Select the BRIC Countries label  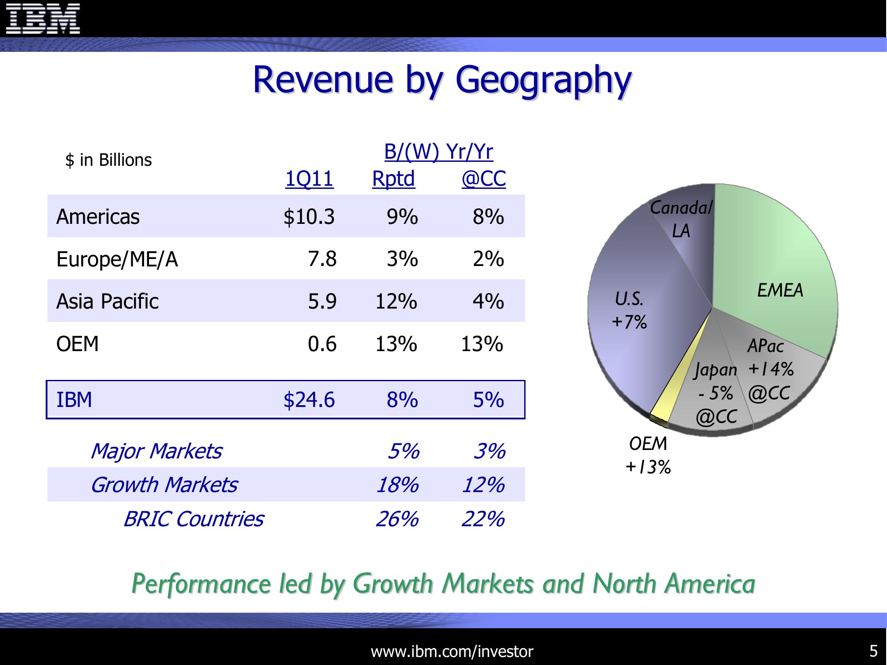193,519
